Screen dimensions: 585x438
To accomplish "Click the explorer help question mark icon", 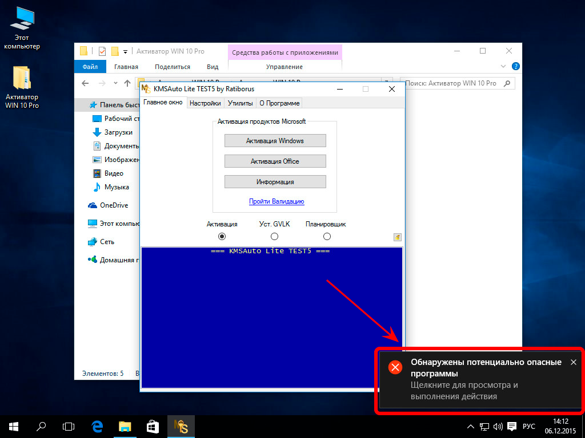I will (515, 67).
